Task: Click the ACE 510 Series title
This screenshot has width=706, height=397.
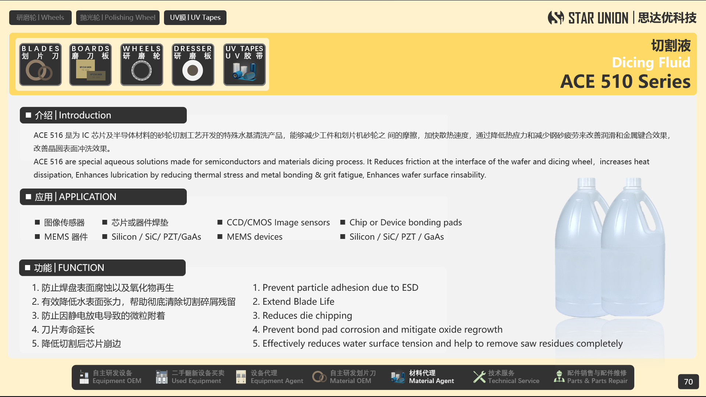Action: point(625,82)
